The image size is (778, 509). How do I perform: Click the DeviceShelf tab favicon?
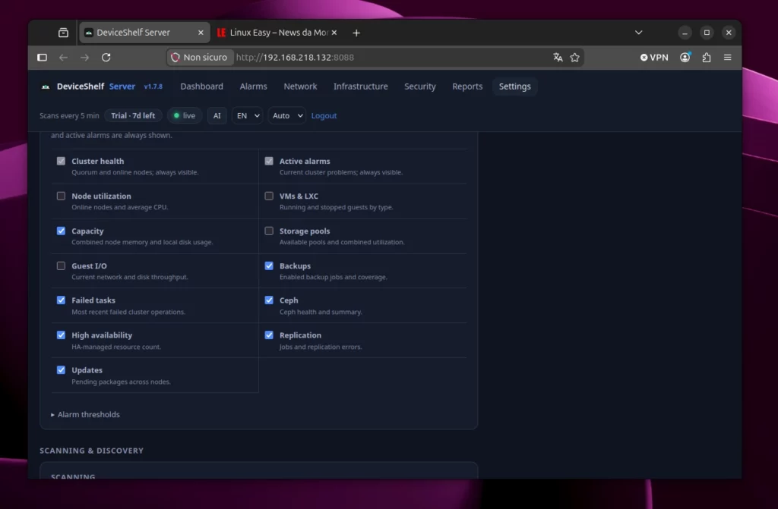(89, 33)
